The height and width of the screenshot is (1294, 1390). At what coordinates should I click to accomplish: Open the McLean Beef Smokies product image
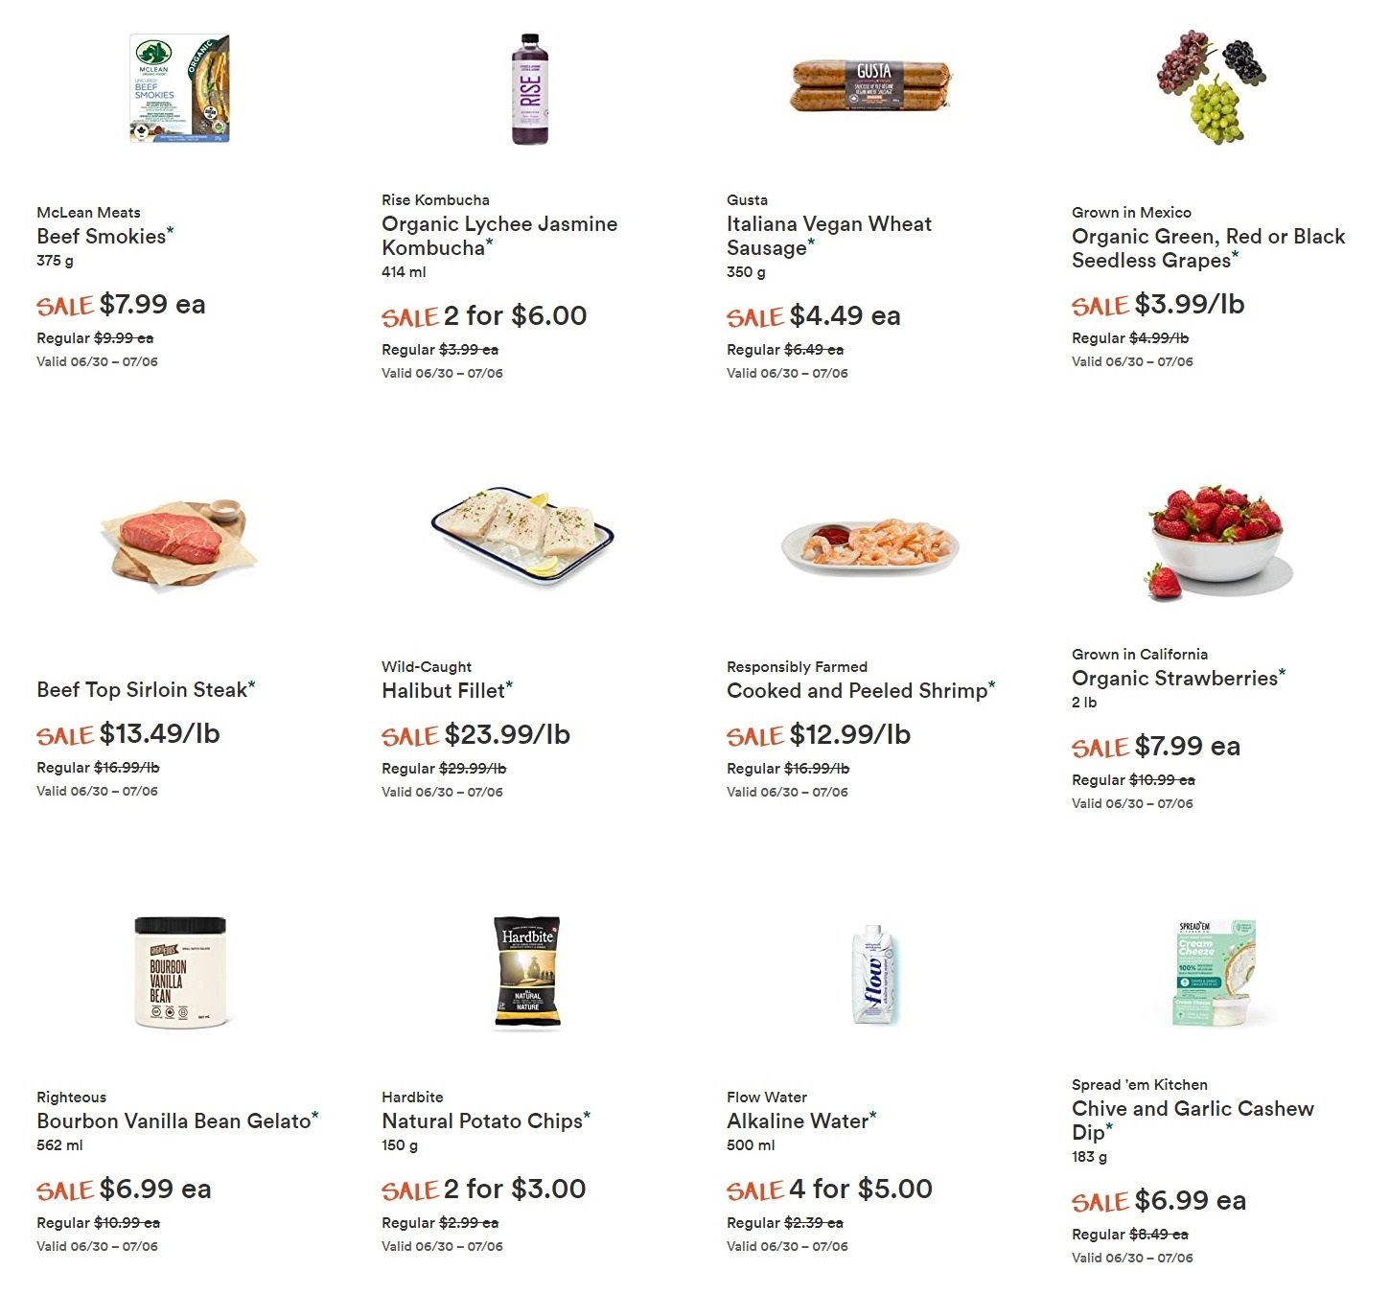pos(179,88)
